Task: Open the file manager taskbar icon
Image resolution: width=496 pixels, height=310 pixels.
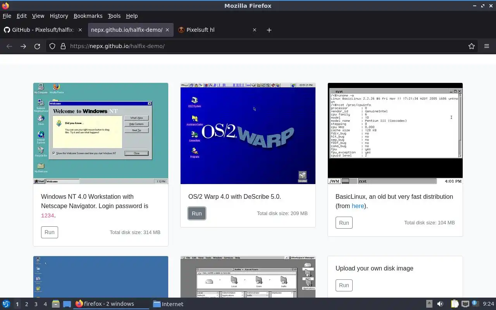Action: tap(56, 304)
